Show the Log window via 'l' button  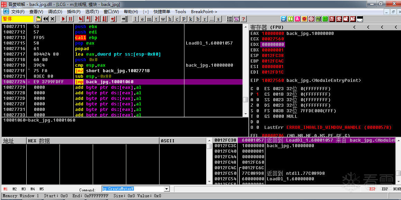136,19
